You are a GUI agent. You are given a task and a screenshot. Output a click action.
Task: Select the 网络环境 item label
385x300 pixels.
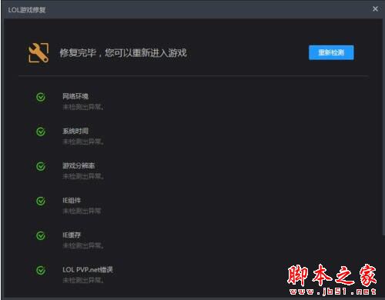(75, 96)
